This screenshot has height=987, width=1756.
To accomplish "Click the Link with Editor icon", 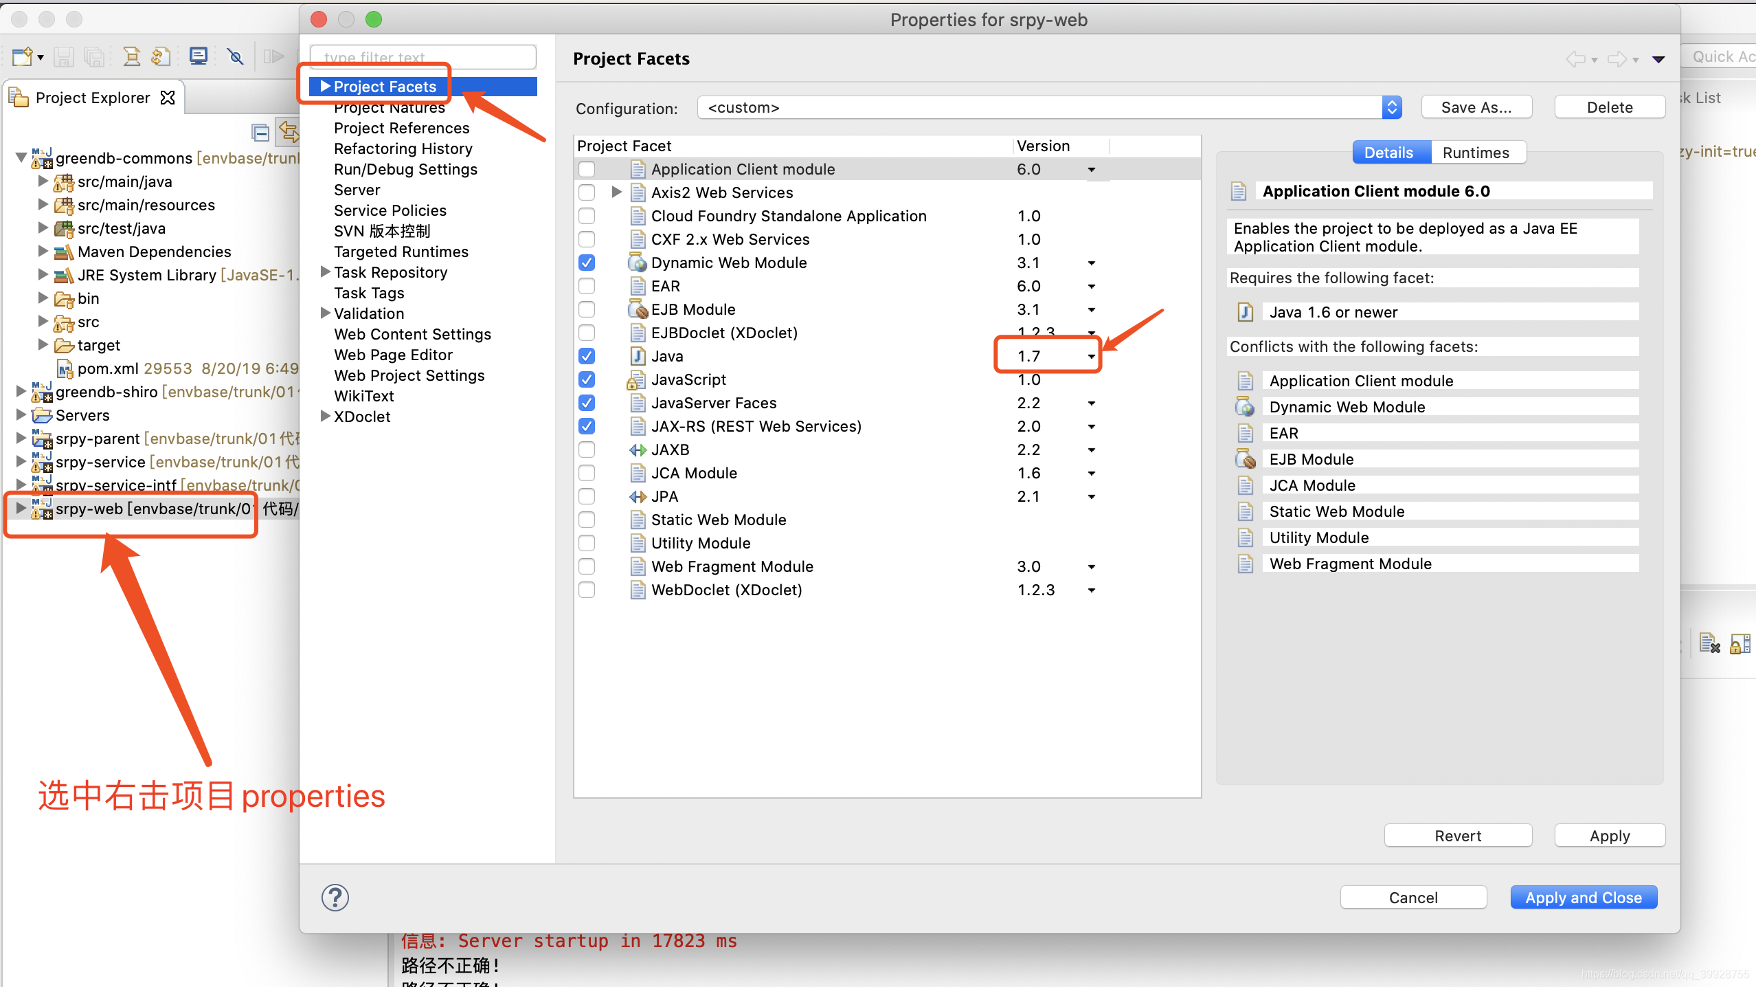I will [x=287, y=132].
